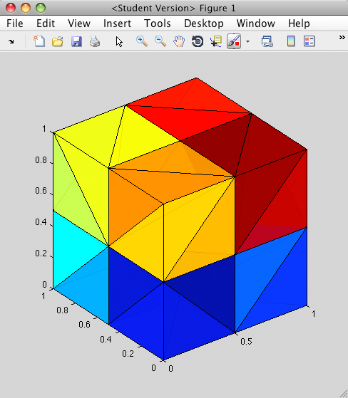
Task: Toggle the Brush data selection tool
Action: (234, 41)
